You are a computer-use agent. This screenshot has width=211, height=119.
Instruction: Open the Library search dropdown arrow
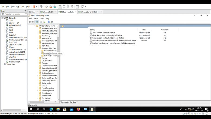point(26,14)
